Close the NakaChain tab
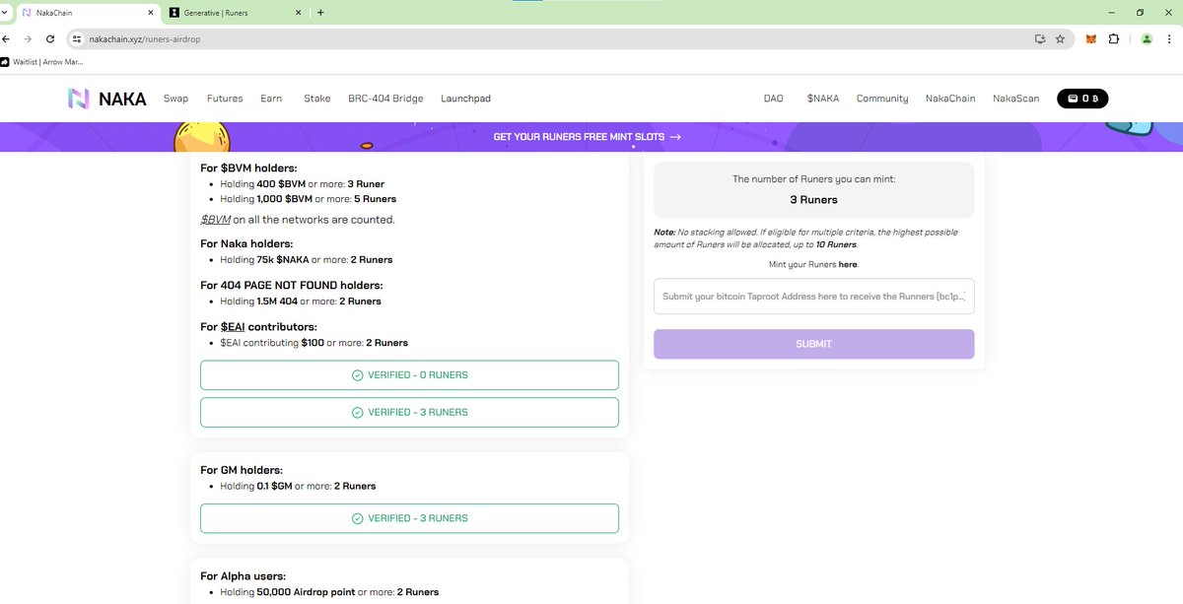Image resolution: width=1183 pixels, height=604 pixels. tap(151, 12)
